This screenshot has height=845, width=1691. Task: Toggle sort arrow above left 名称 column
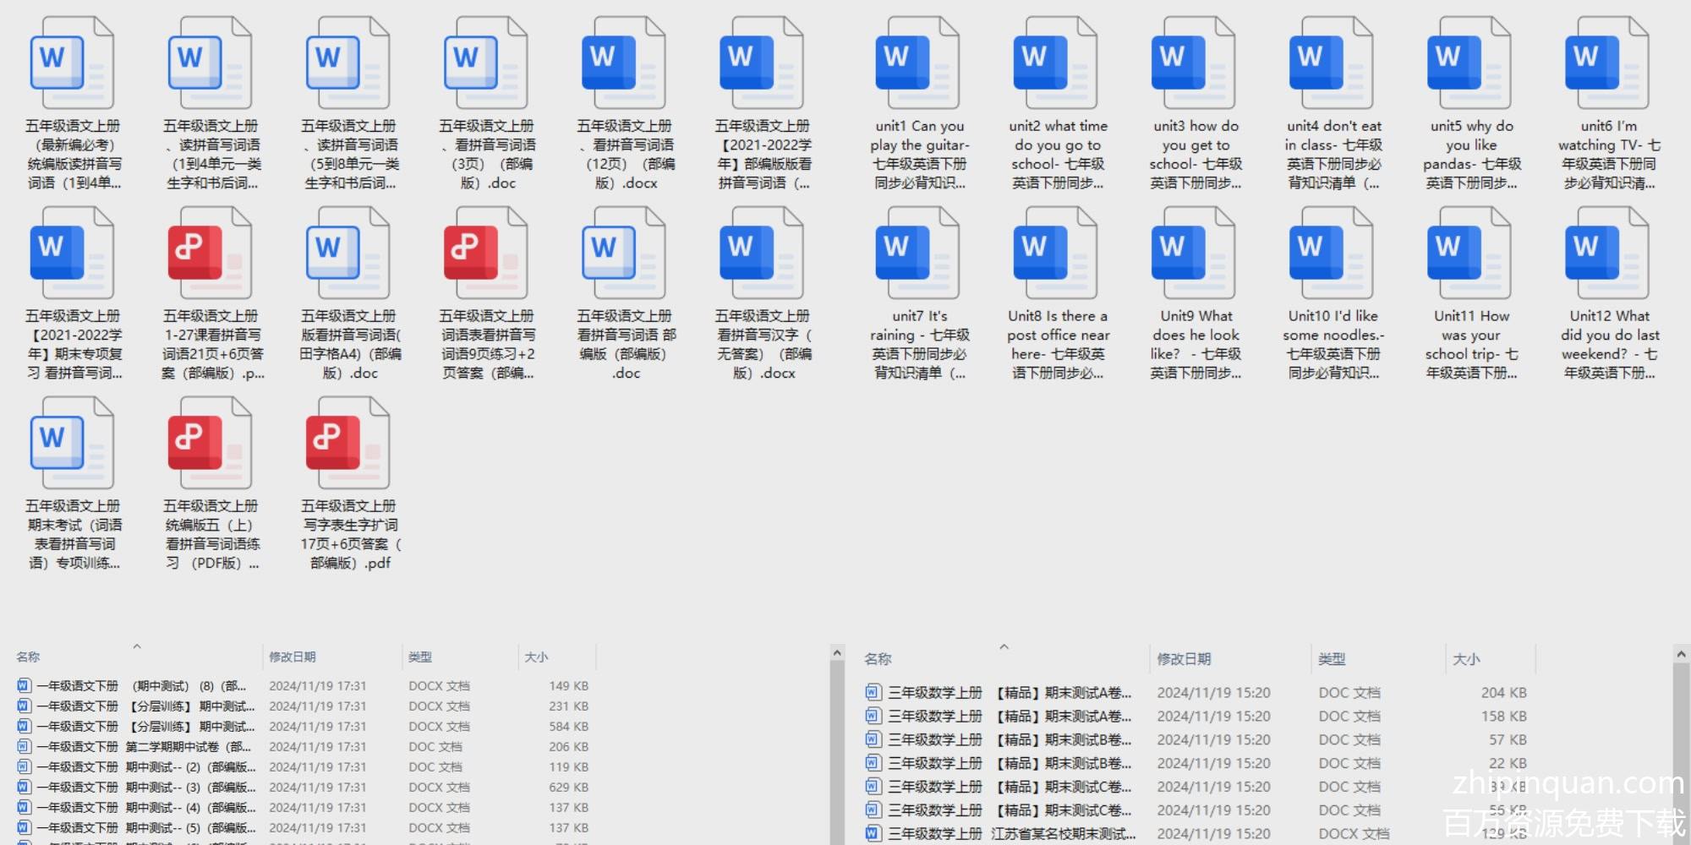[x=137, y=646]
